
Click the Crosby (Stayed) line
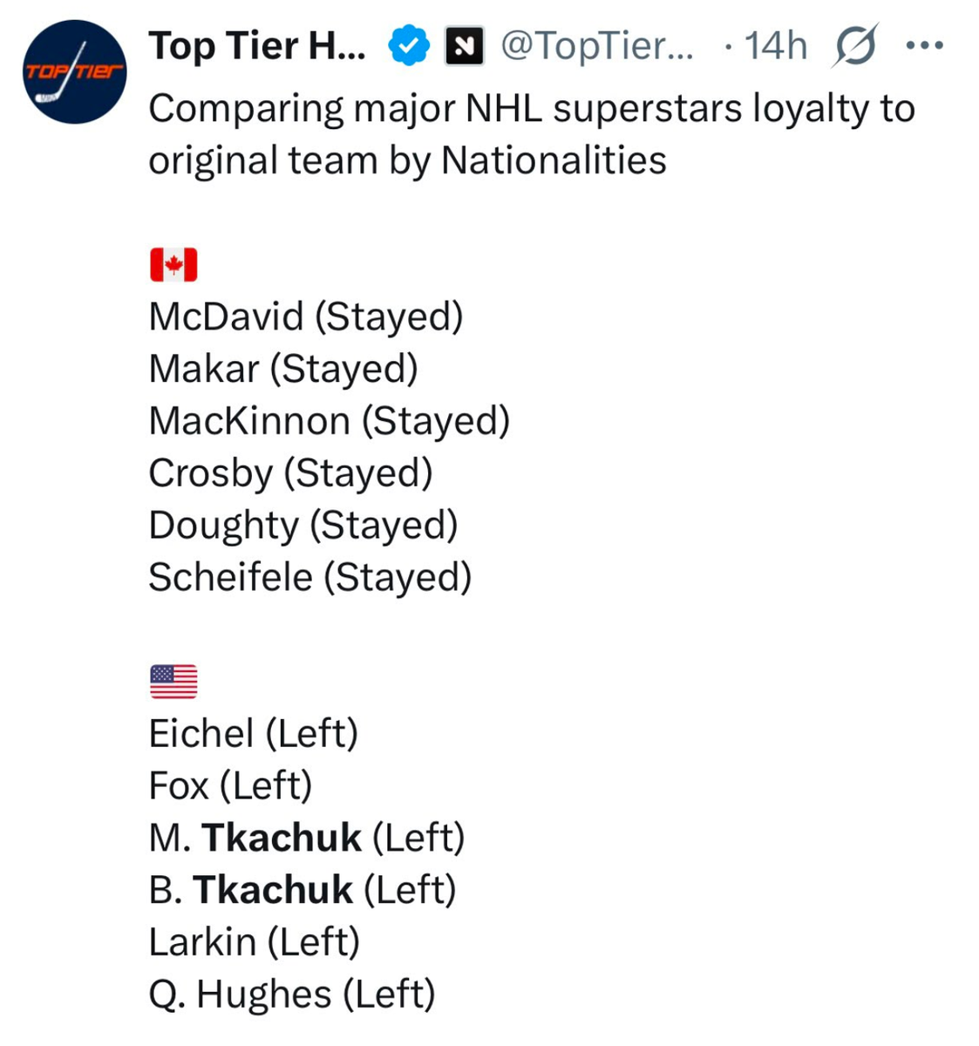click(290, 473)
